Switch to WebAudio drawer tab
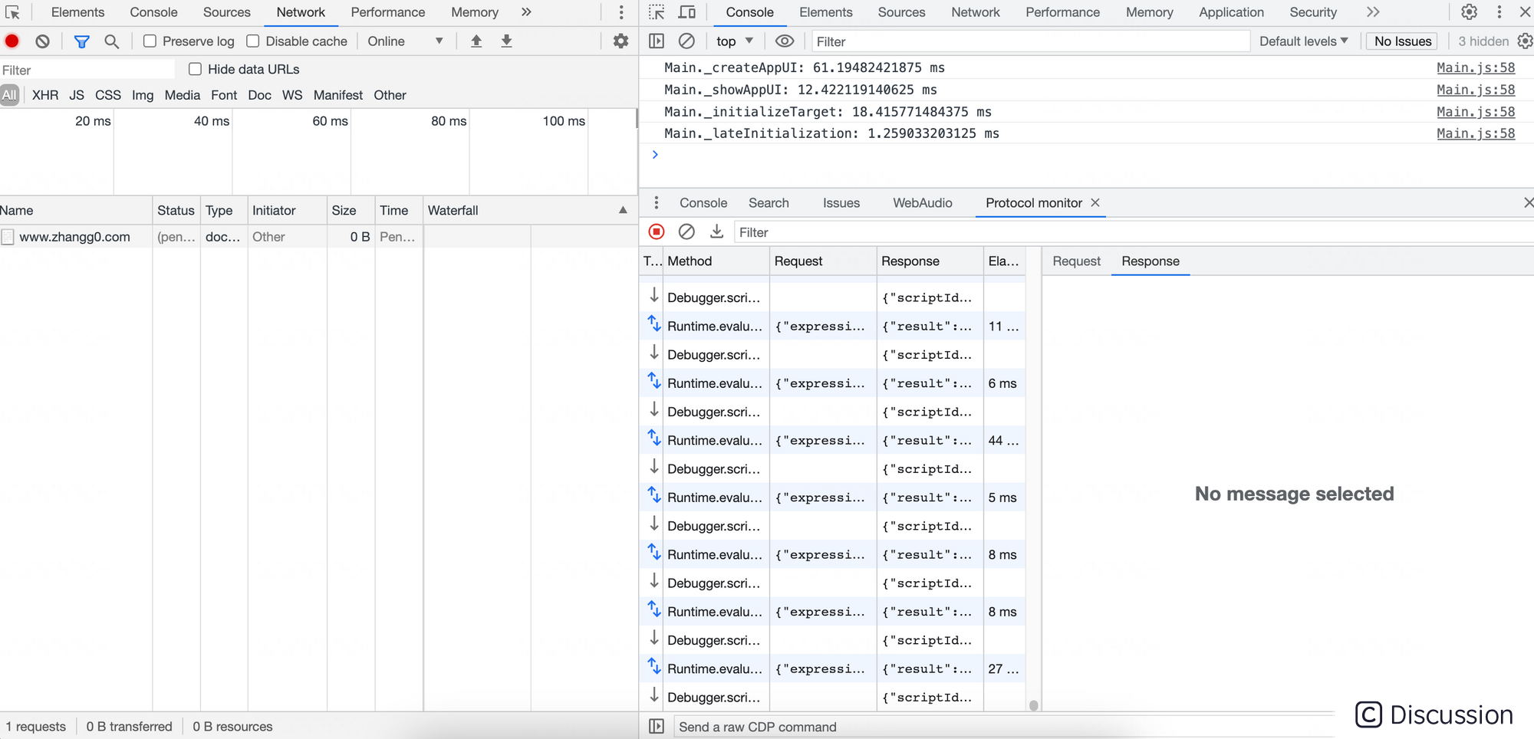Image resolution: width=1534 pixels, height=739 pixels. click(x=923, y=202)
